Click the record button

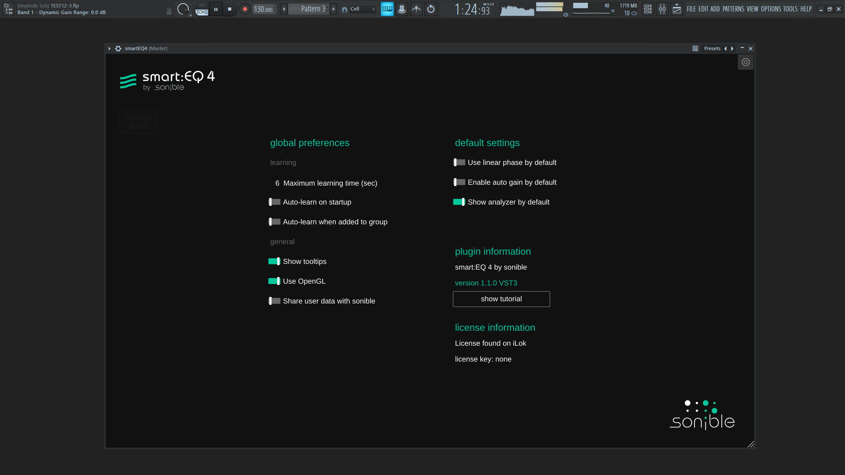pos(245,9)
